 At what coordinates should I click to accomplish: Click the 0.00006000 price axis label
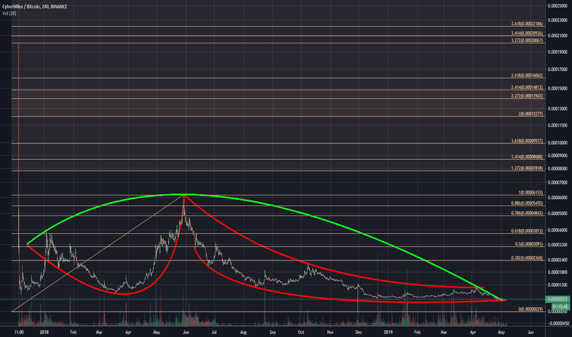(557, 197)
